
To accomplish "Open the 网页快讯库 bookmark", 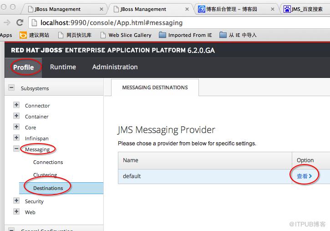I will click(x=75, y=35).
